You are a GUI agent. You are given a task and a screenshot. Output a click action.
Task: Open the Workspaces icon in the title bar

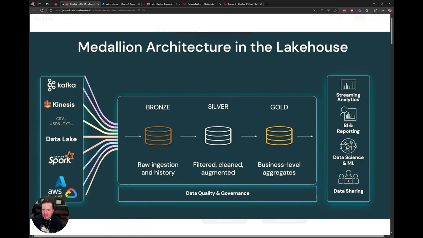pos(40,4)
